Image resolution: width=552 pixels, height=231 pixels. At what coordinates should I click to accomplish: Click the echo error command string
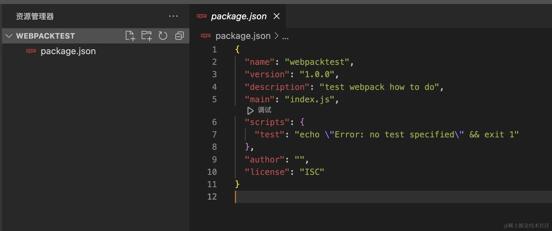click(407, 135)
